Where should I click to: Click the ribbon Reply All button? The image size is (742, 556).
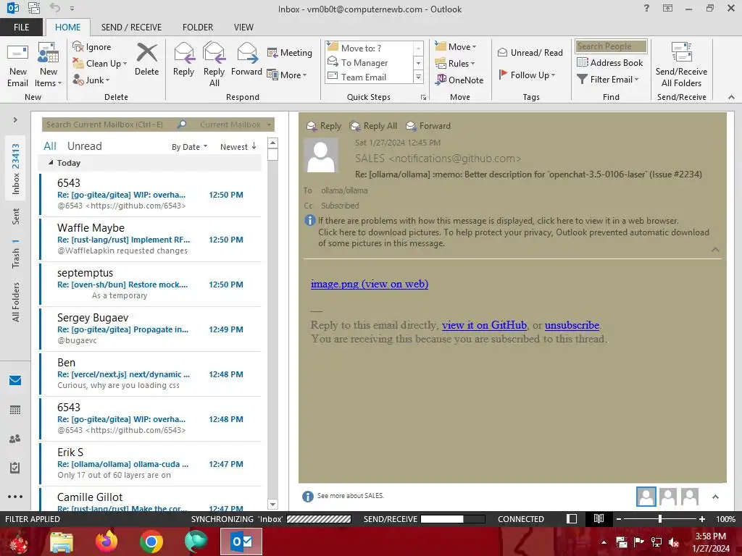[214, 65]
